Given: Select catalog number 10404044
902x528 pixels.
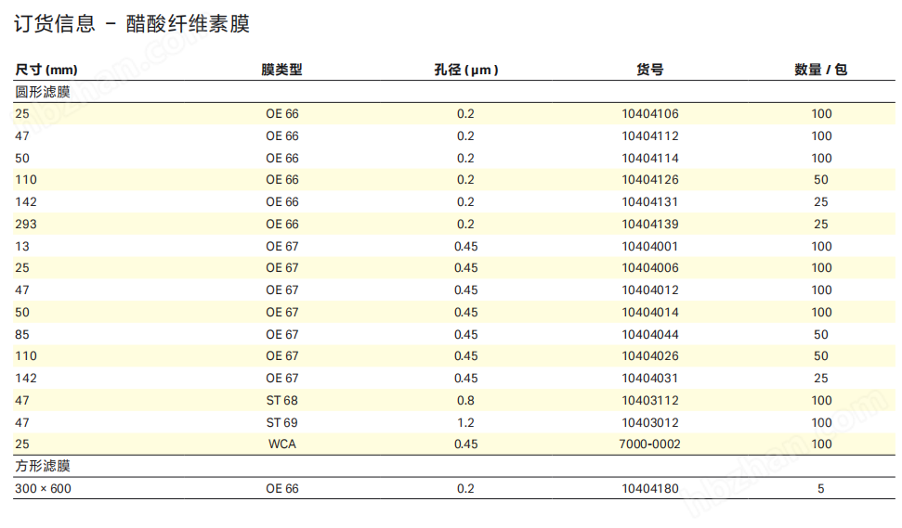Looking at the screenshot, I should point(649,334).
